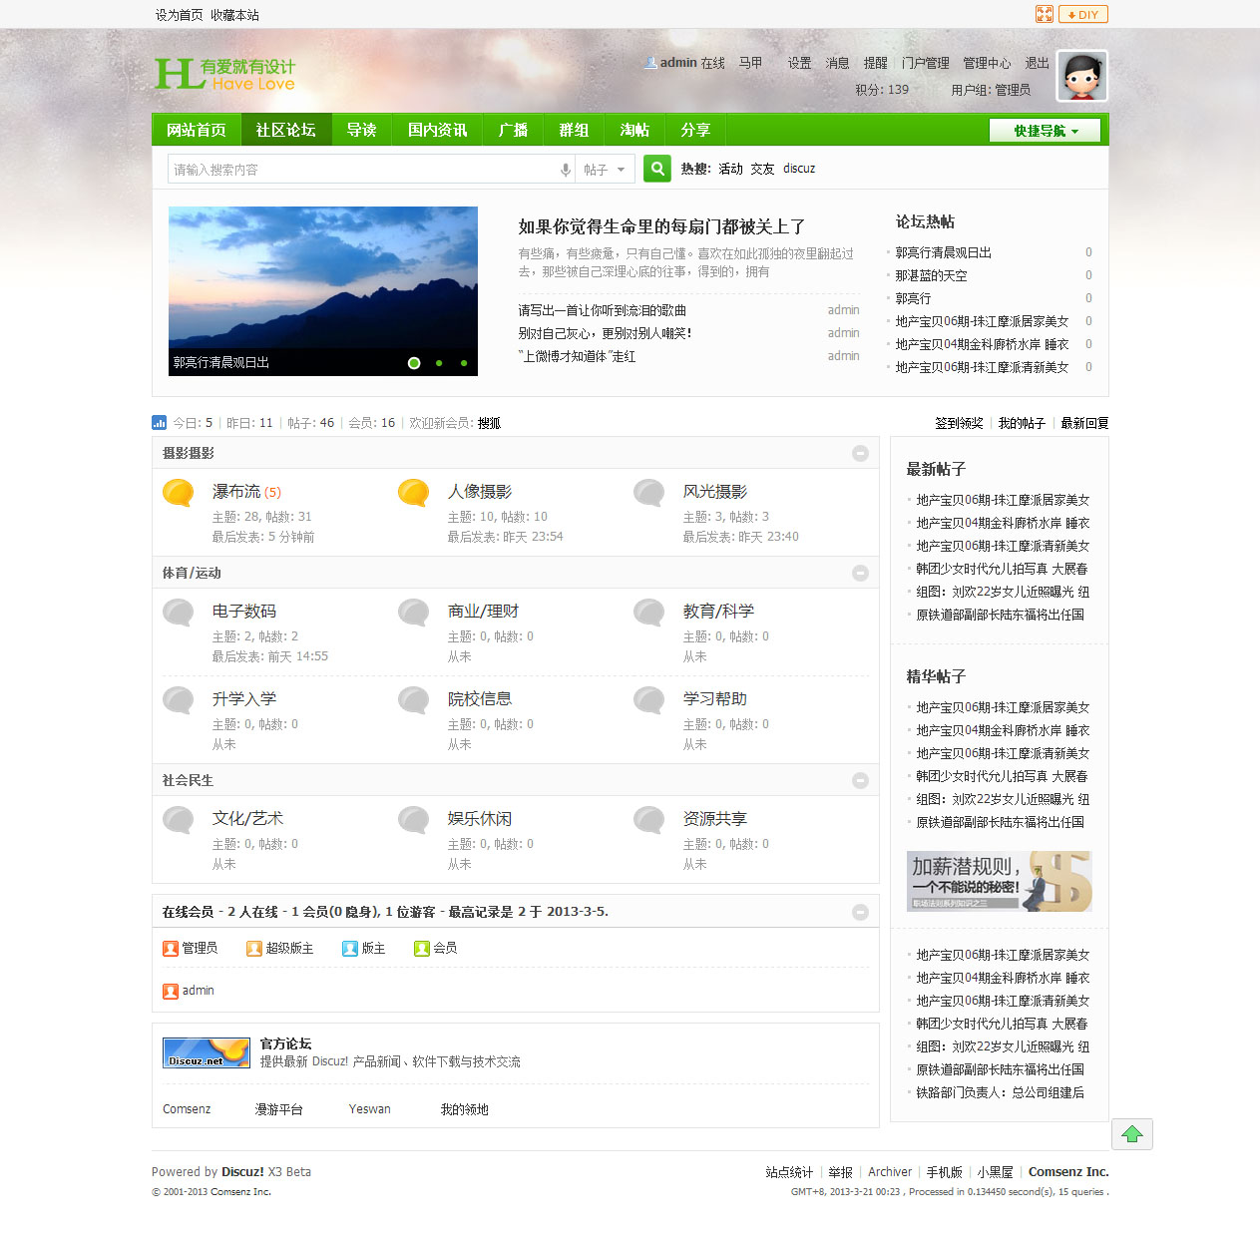Open the 淘帖 nav tab

tap(635, 130)
